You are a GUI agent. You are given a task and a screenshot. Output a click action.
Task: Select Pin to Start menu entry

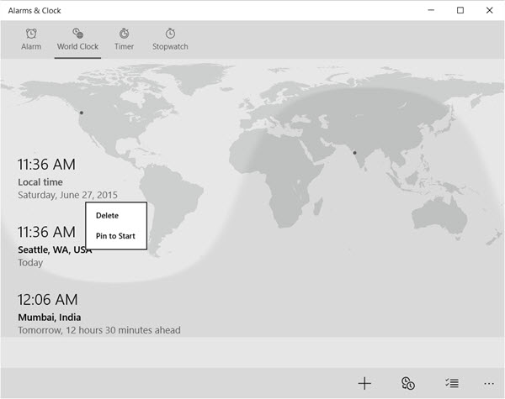pyautogui.click(x=116, y=236)
